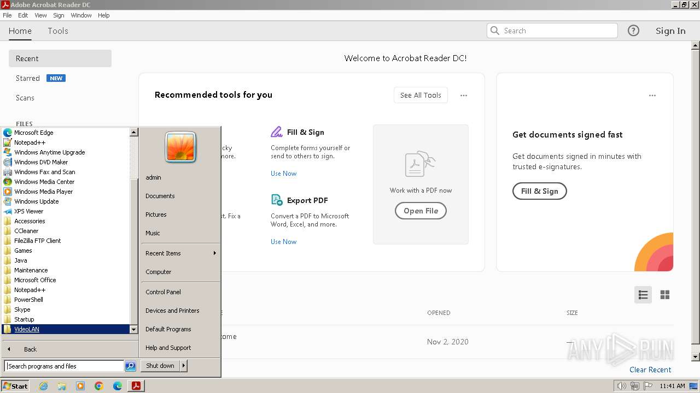Open the Export PDF tool icon
This screenshot has height=393, width=700.
277,200
